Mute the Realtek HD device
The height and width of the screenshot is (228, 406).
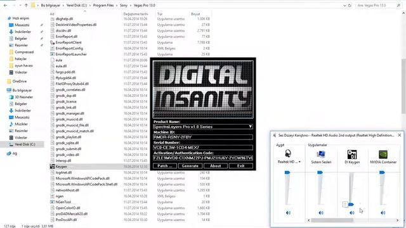(288, 213)
